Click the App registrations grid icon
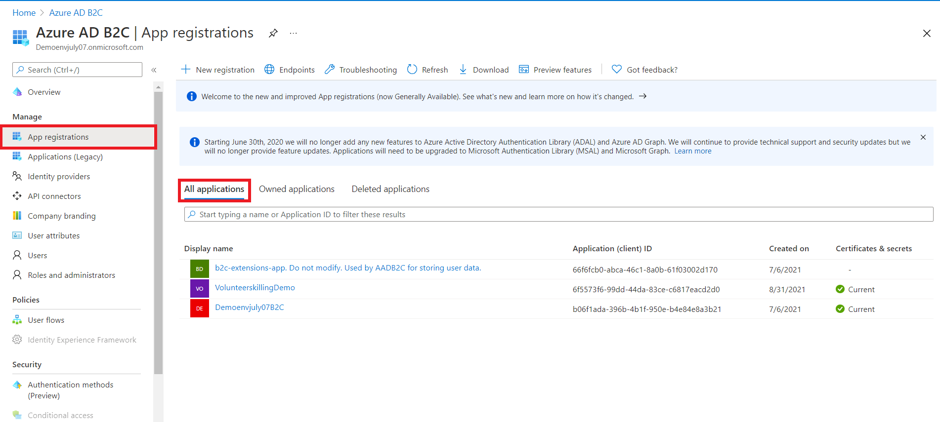The height and width of the screenshot is (422, 940). (x=17, y=137)
